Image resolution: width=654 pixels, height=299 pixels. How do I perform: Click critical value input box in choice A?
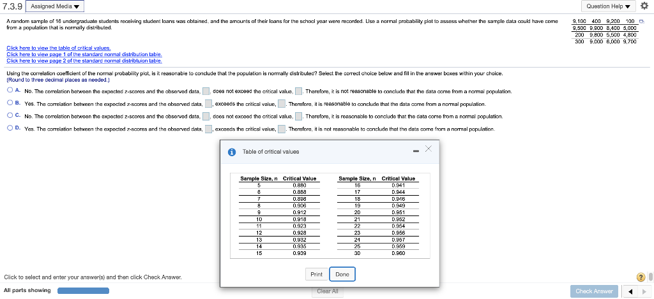click(299, 91)
